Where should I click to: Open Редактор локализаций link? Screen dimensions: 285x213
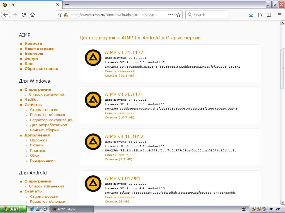(51, 120)
